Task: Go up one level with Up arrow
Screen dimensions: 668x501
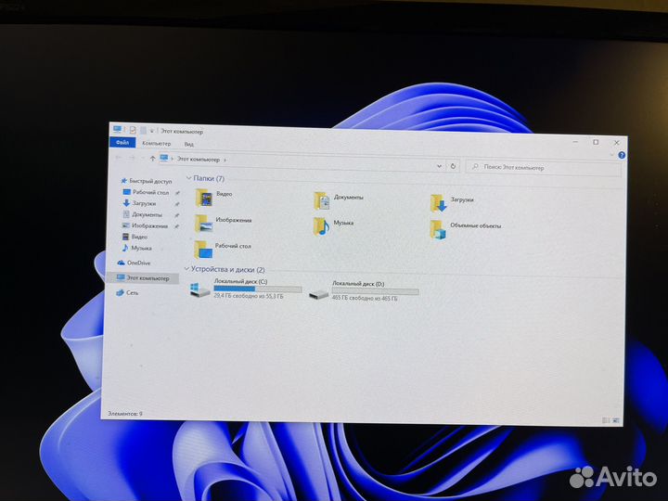Action: click(152, 159)
